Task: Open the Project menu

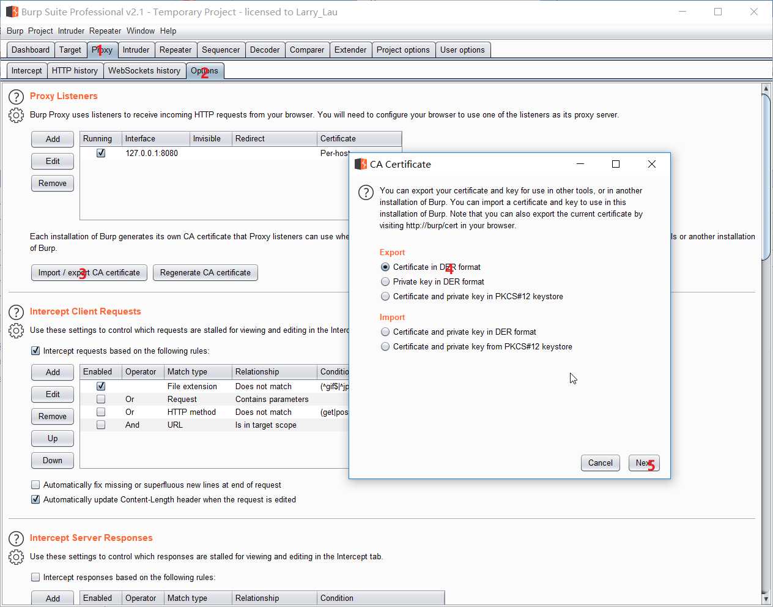Action: coord(40,31)
